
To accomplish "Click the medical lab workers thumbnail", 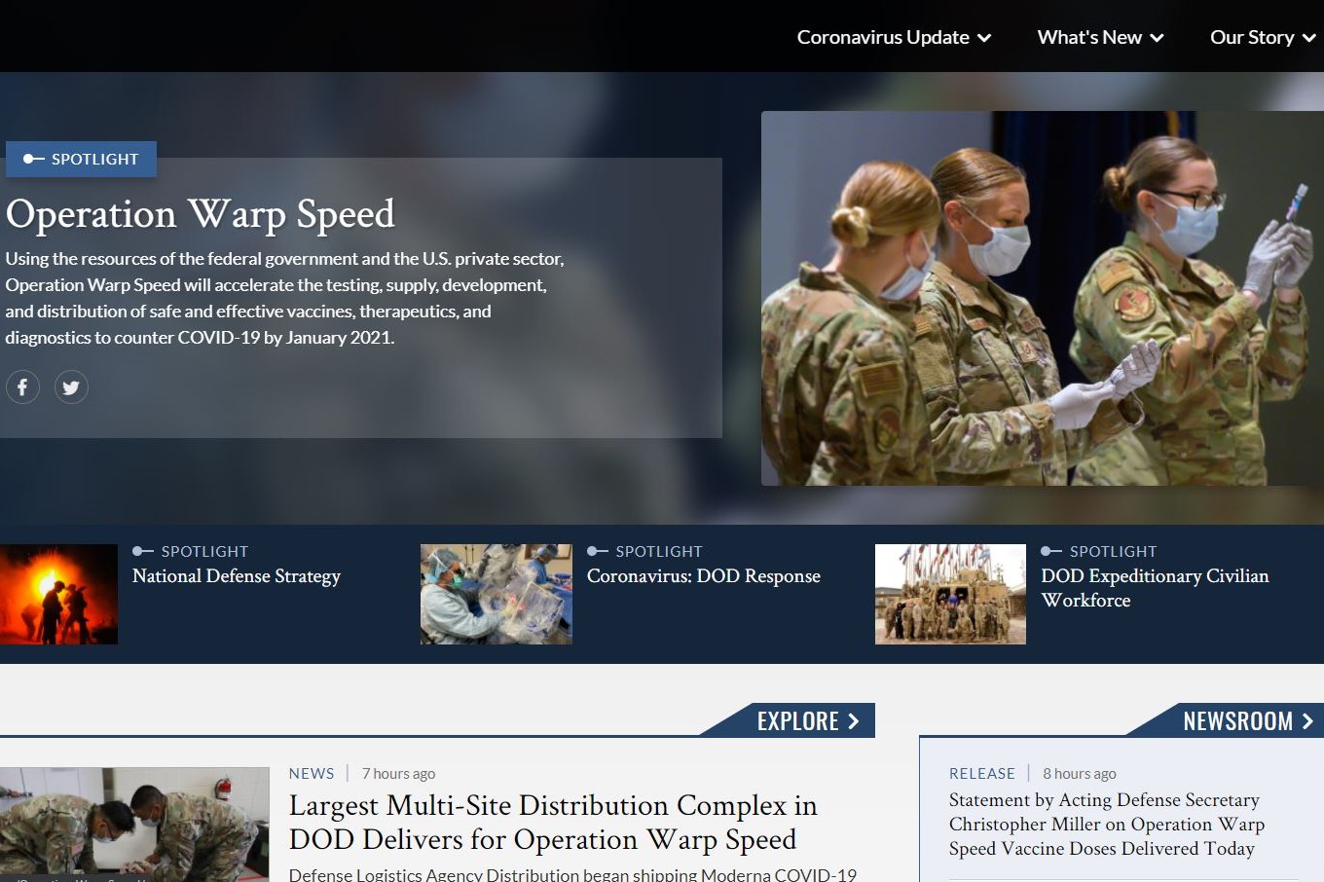I will point(496,594).
